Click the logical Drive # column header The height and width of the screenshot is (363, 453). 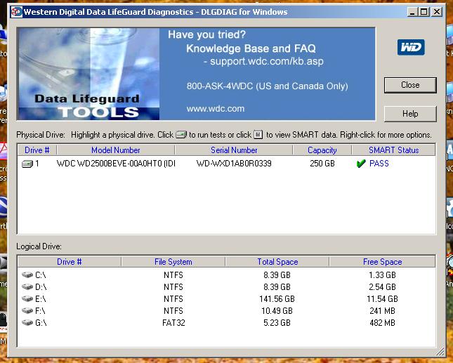click(x=70, y=262)
